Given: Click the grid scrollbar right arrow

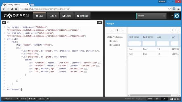Looking at the screenshot, I should [x=177, y=95].
